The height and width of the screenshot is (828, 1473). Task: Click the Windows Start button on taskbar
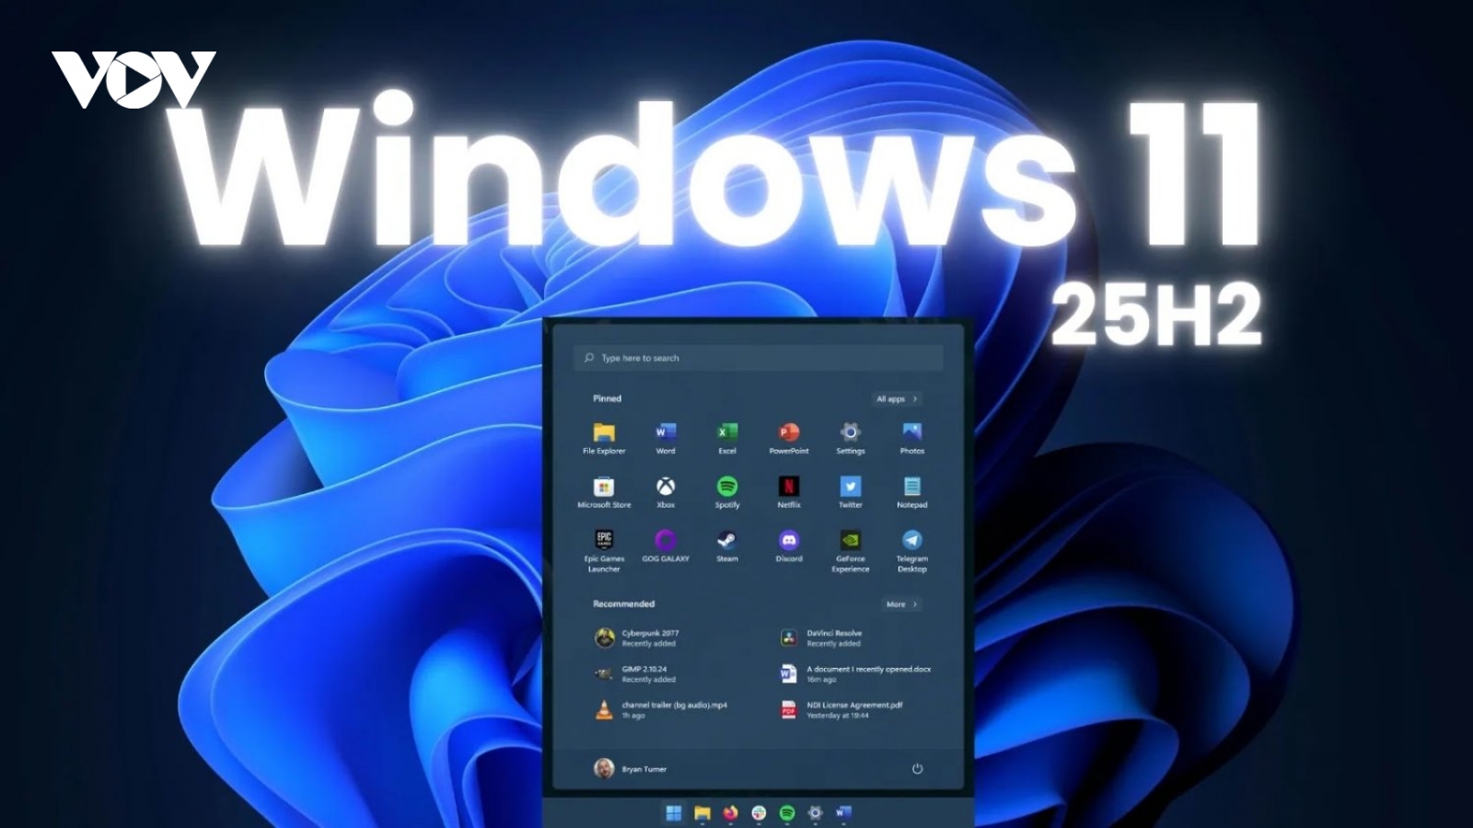[674, 813]
